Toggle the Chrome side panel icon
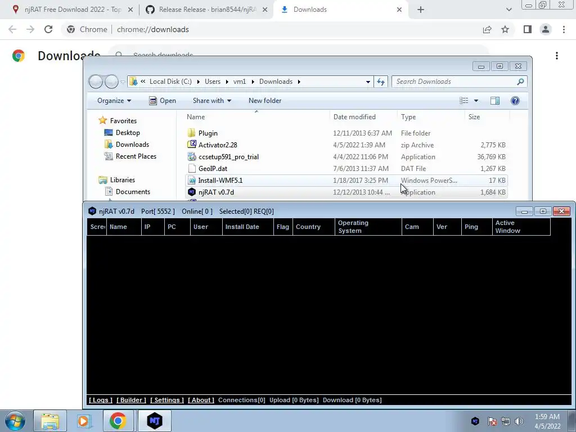This screenshot has width=576, height=432. [x=528, y=29]
